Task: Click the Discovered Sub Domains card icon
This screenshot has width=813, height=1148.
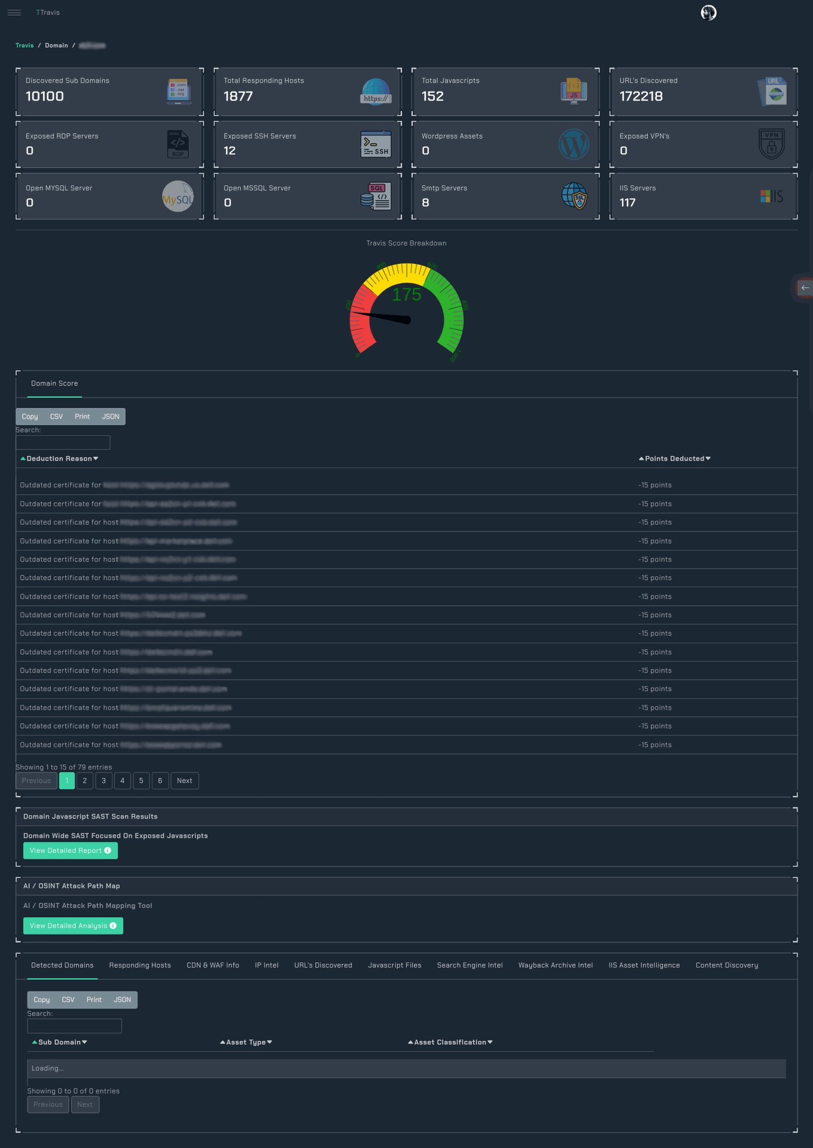Action: pyautogui.click(x=178, y=91)
